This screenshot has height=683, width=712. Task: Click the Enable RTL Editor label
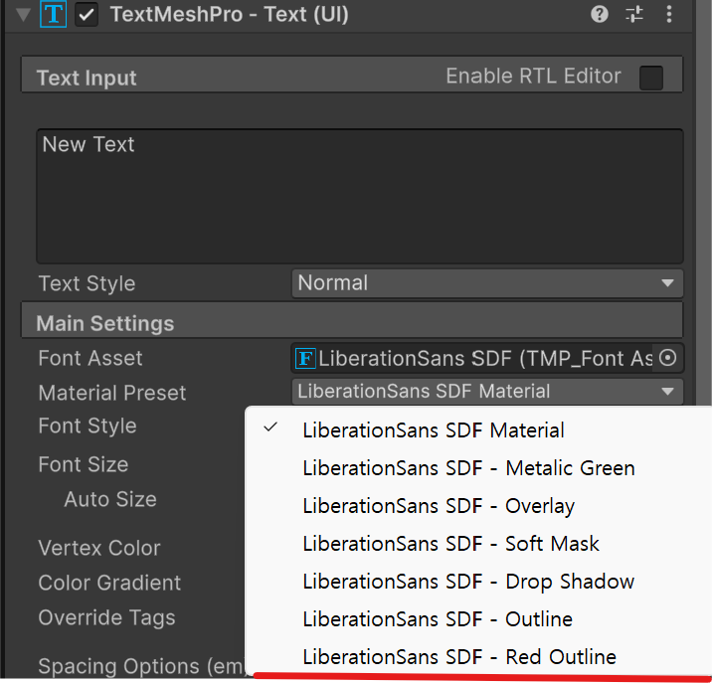(x=533, y=76)
